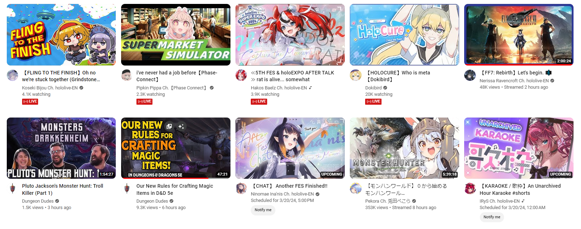The width and height of the screenshot is (581, 229).
Task: Open the Supermarket Simulator thumbnail
Action: tap(176, 35)
